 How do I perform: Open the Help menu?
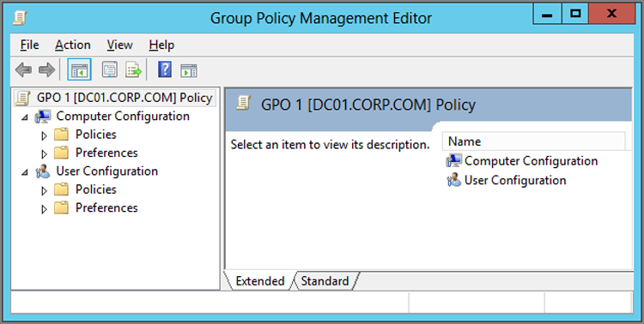(x=161, y=45)
